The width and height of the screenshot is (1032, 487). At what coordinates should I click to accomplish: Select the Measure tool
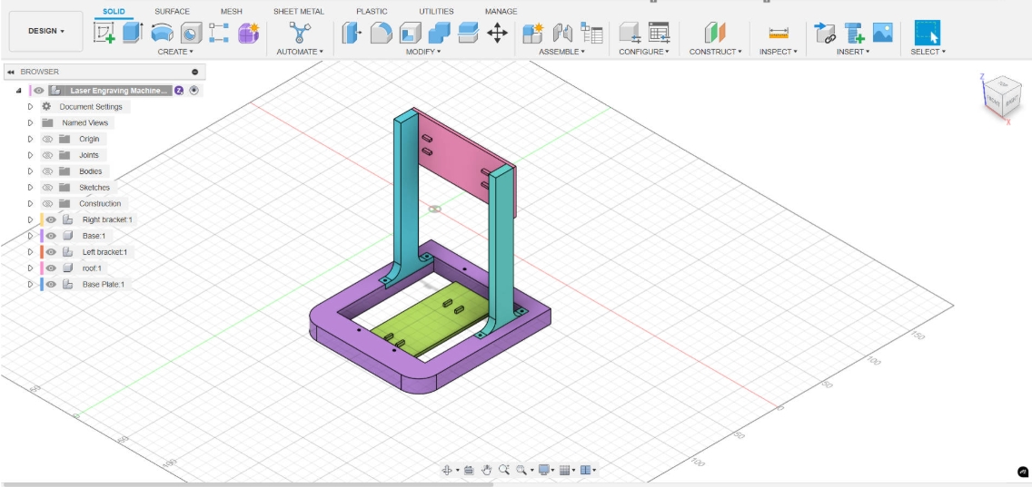(779, 33)
